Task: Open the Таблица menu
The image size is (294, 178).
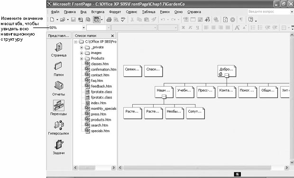Action: pos(148,12)
